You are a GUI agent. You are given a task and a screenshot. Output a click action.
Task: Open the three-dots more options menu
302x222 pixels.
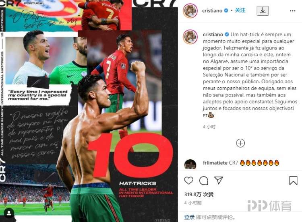tap(292, 11)
